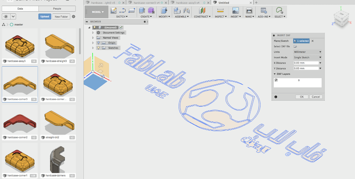Click the Select lasso icon above Select
The width and height of the screenshot is (355, 179).
pos(280,10)
